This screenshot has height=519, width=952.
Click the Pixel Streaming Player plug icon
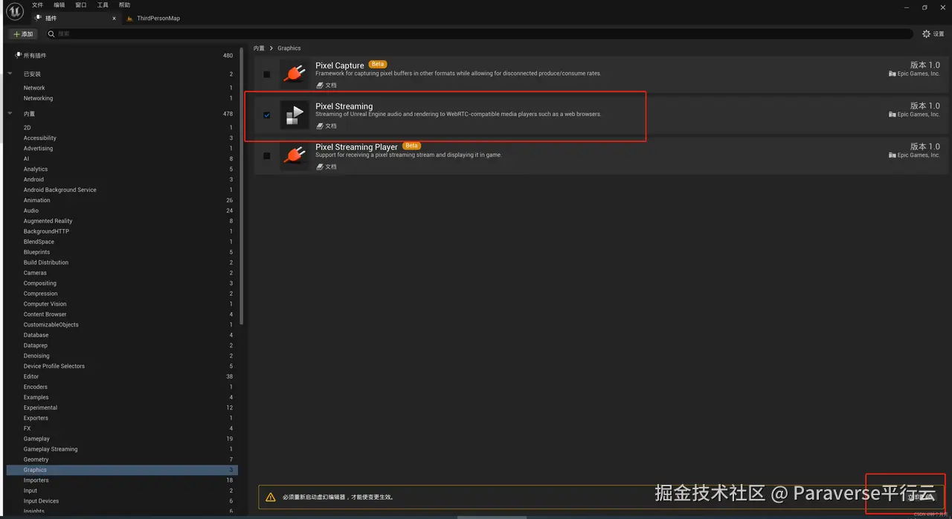(x=295, y=155)
